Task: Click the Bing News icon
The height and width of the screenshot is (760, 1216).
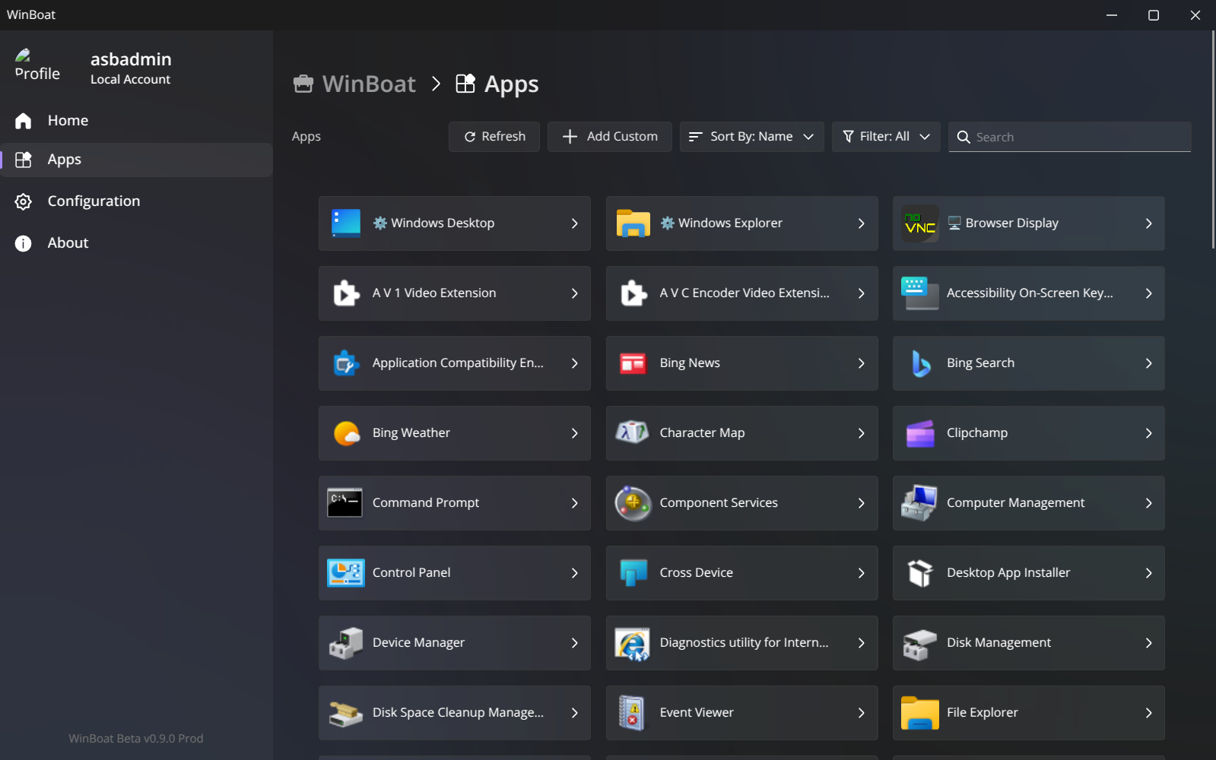Action: (x=633, y=363)
